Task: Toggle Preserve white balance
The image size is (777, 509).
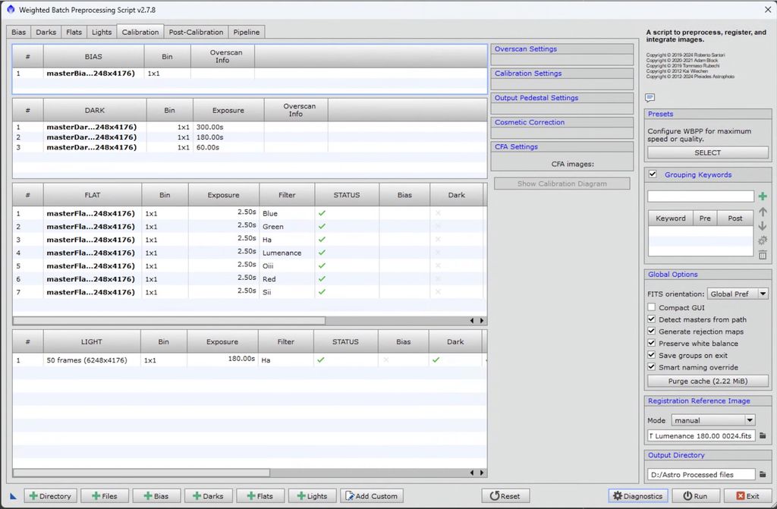Action: click(x=652, y=343)
